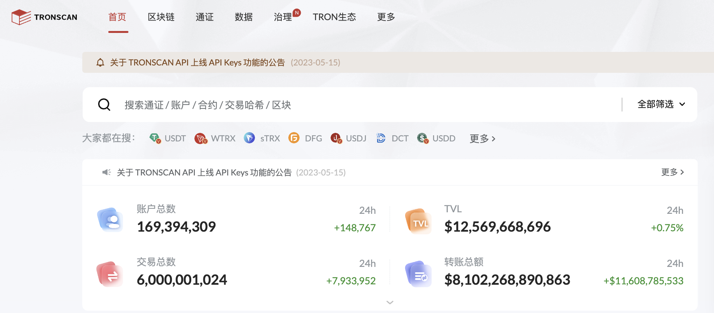Open the 区块链 menu
This screenshot has height=313, width=714.
coord(161,17)
